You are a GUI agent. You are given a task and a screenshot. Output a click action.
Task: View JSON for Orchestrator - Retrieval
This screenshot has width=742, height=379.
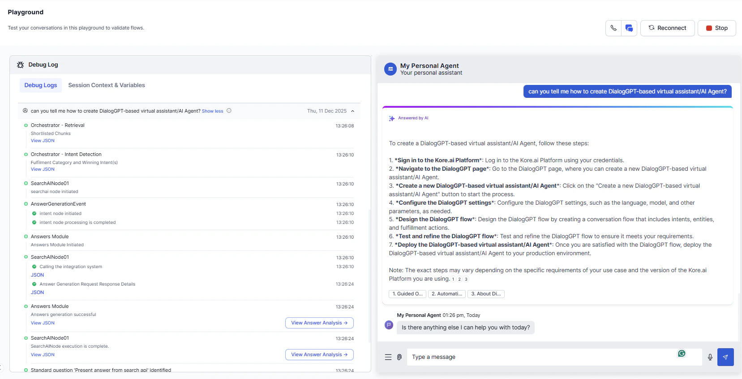click(43, 140)
